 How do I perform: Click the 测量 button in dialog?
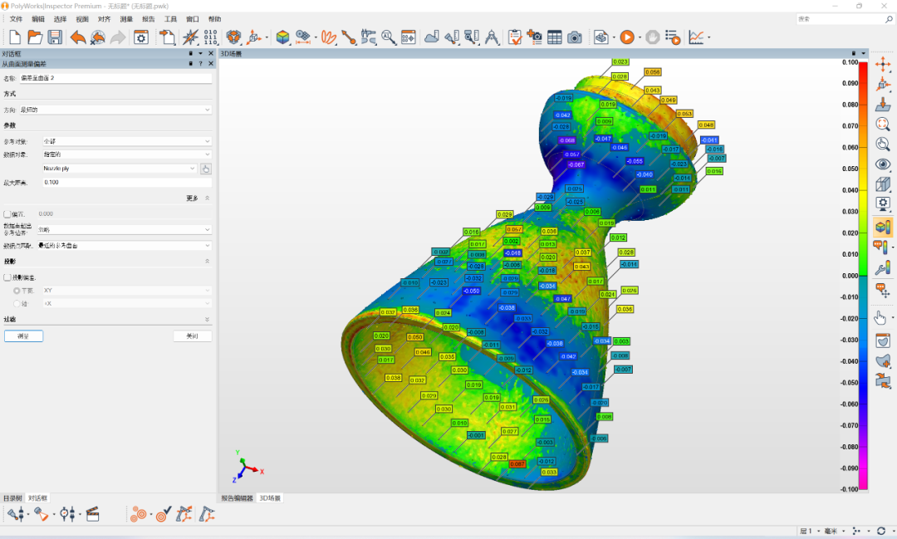(x=23, y=336)
